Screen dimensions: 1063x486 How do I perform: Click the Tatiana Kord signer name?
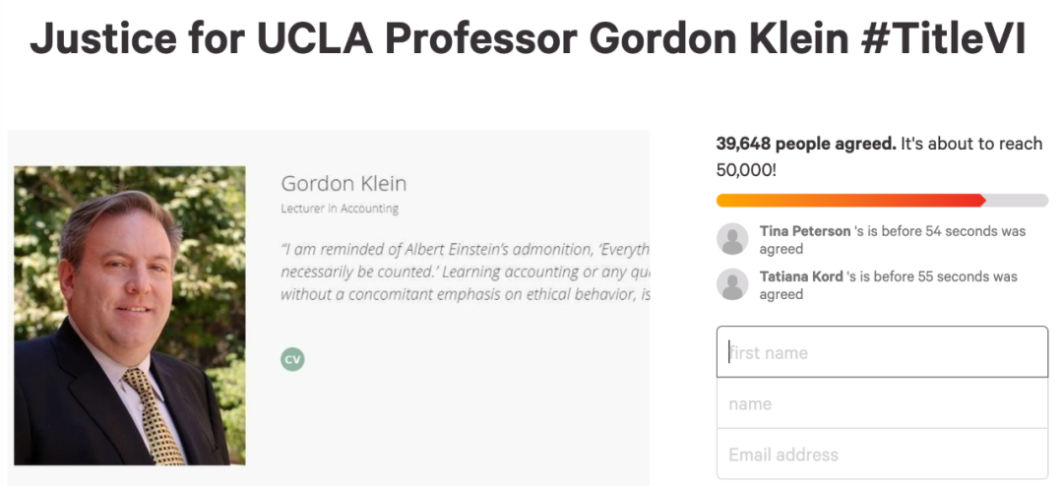tap(801, 276)
